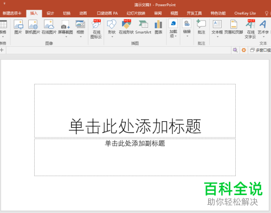Expand the 表格 table dropdown arrow
The image size is (271, 213).
(x=3, y=37)
